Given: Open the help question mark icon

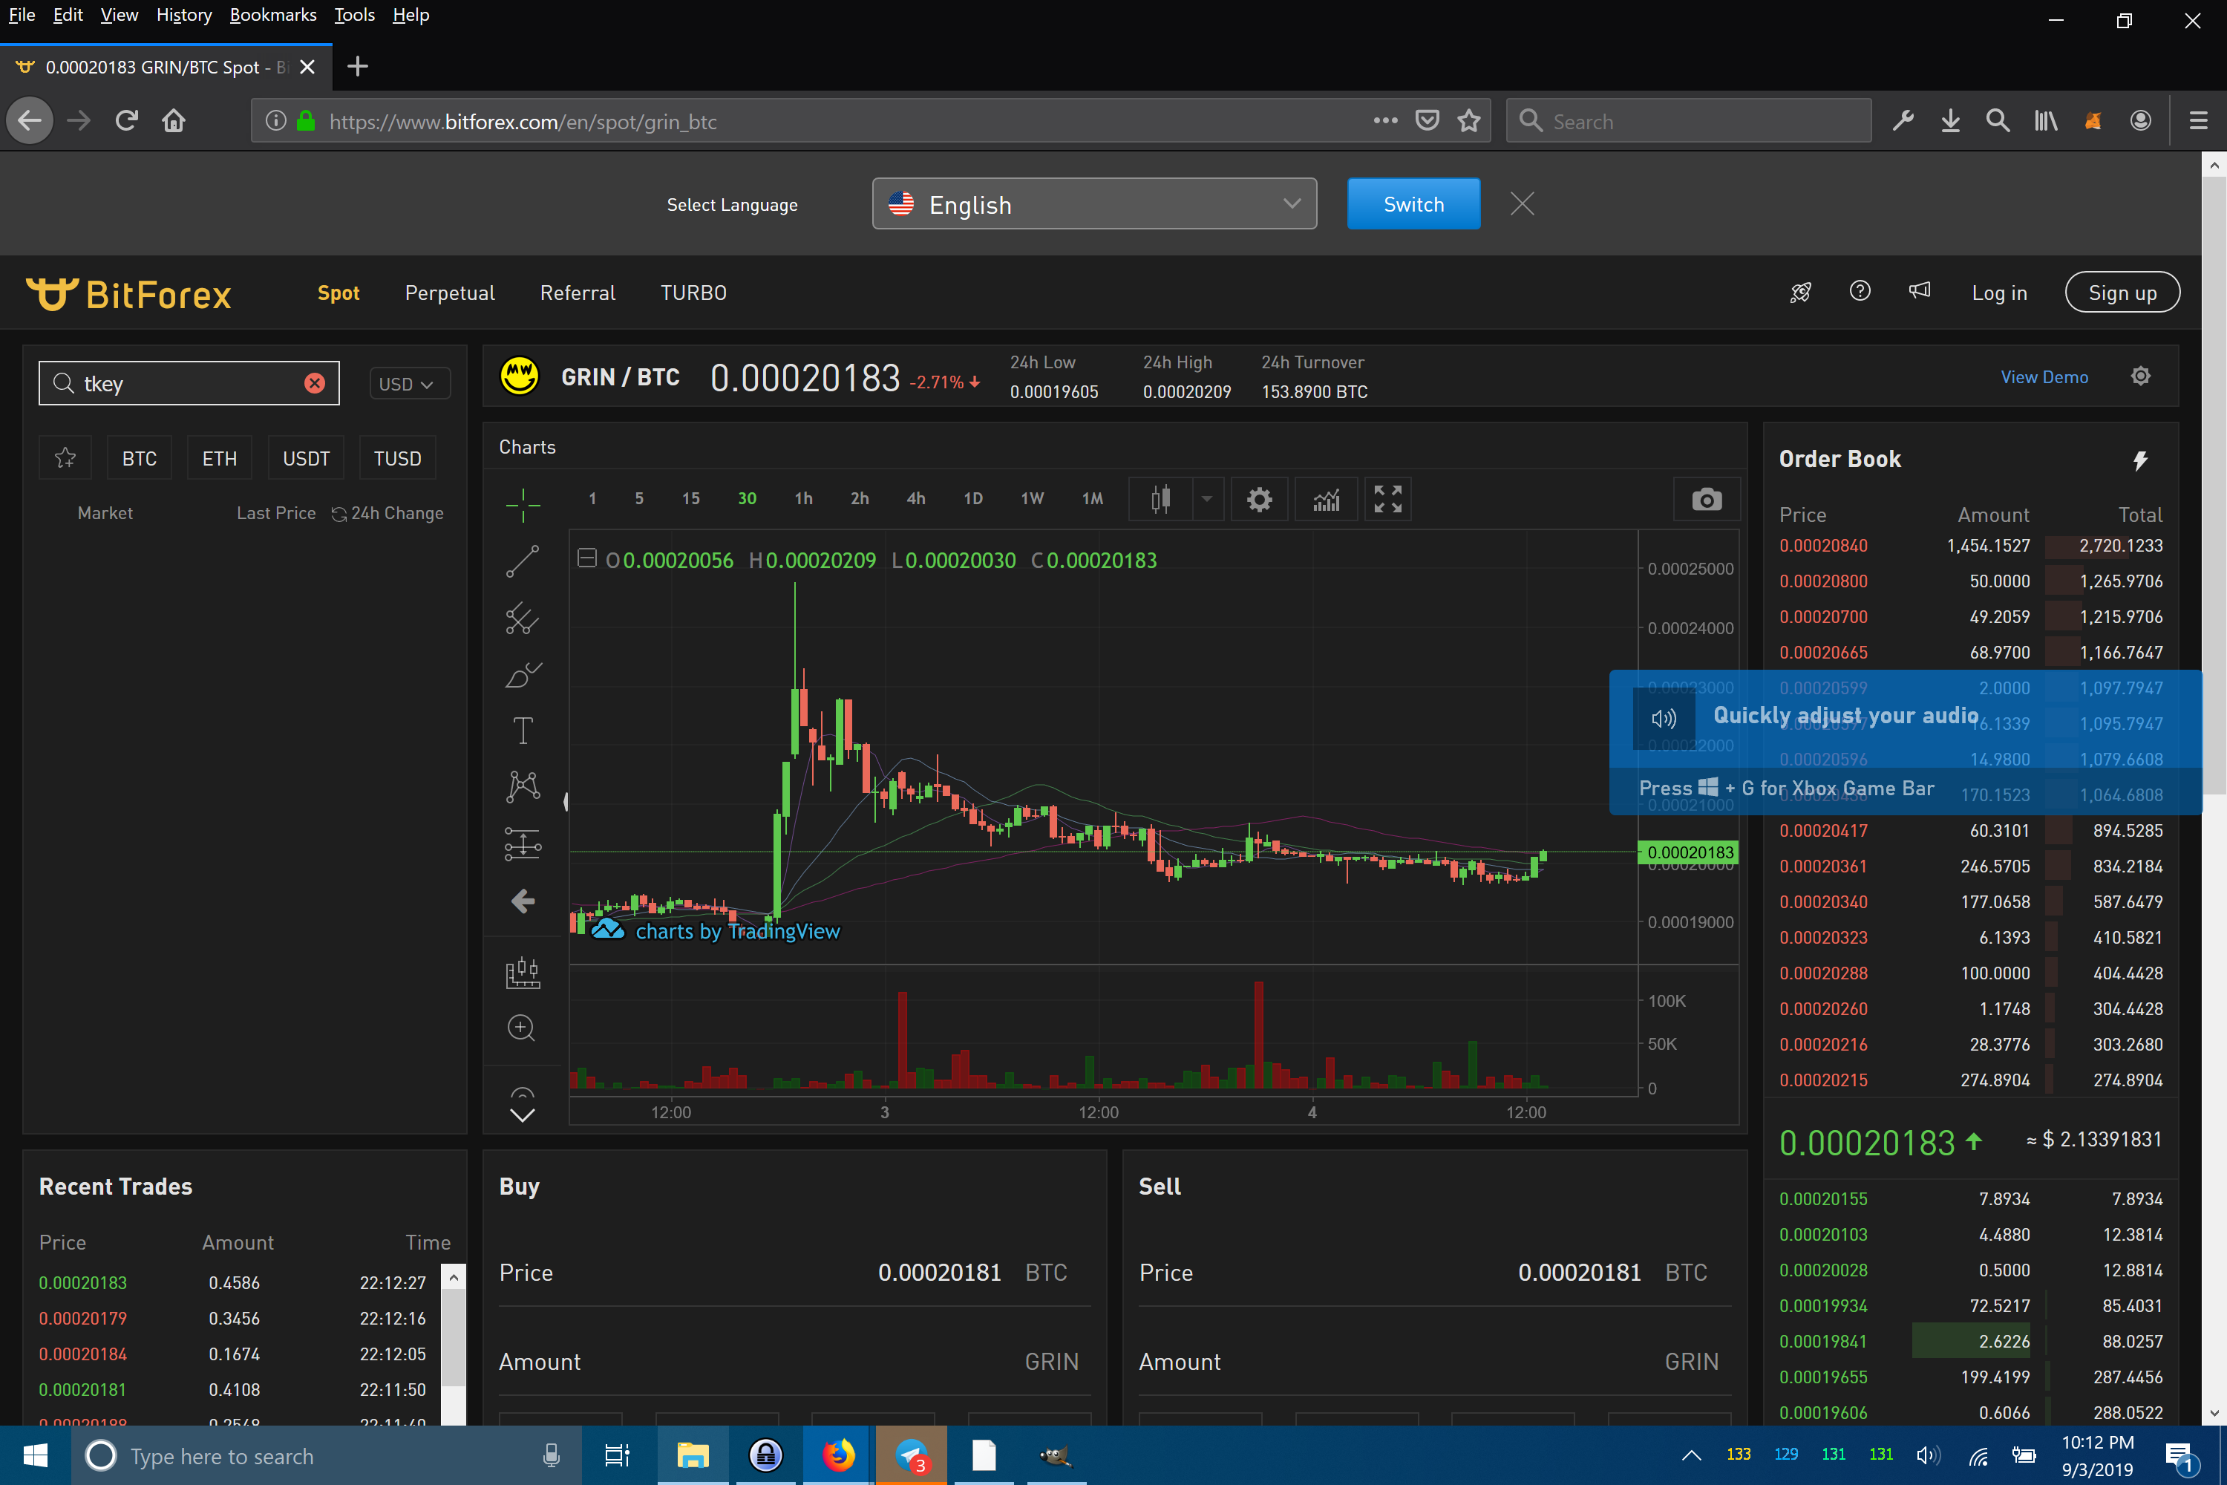Looking at the screenshot, I should 1860,292.
